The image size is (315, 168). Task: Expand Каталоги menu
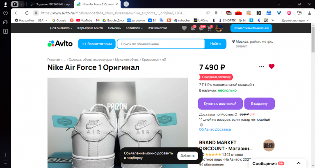click(134, 28)
